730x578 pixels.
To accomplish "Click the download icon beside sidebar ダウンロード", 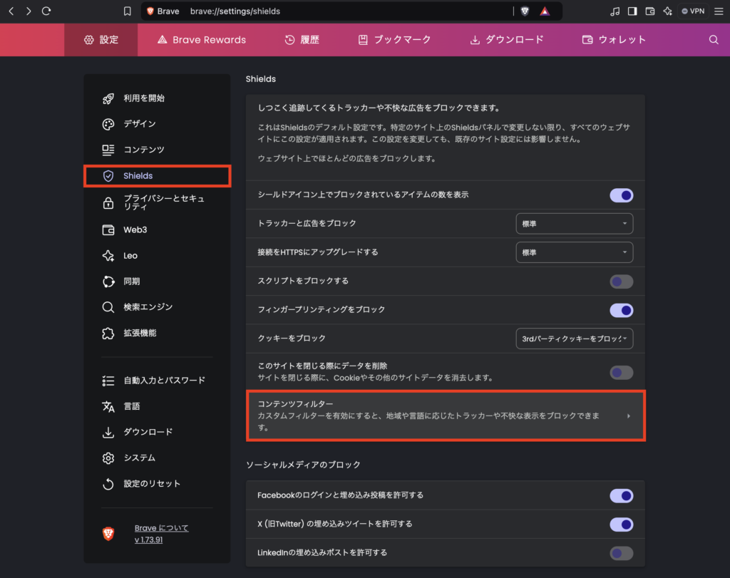I will pyautogui.click(x=108, y=433).
